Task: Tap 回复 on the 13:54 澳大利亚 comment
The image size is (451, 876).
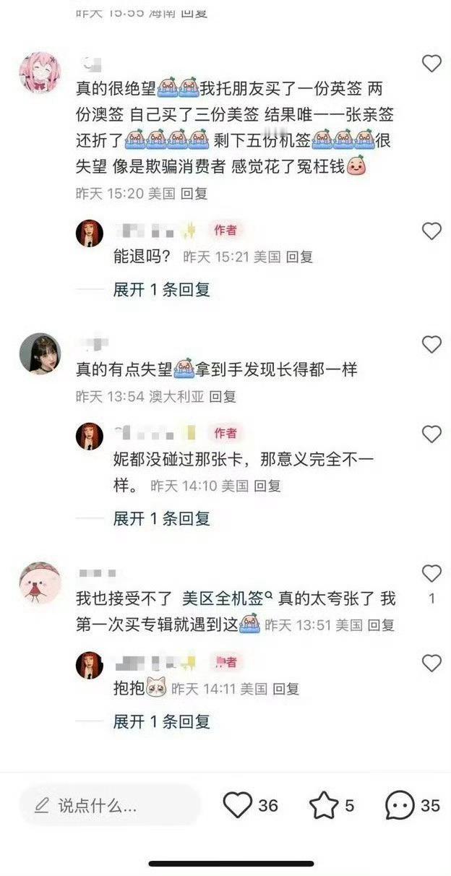Action: click(222, 397)
